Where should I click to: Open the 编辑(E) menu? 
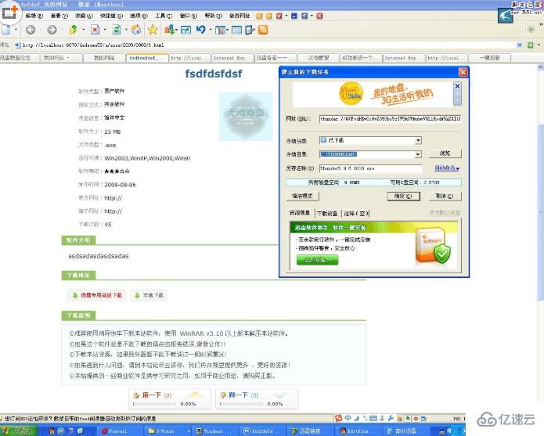click(34, 16)
